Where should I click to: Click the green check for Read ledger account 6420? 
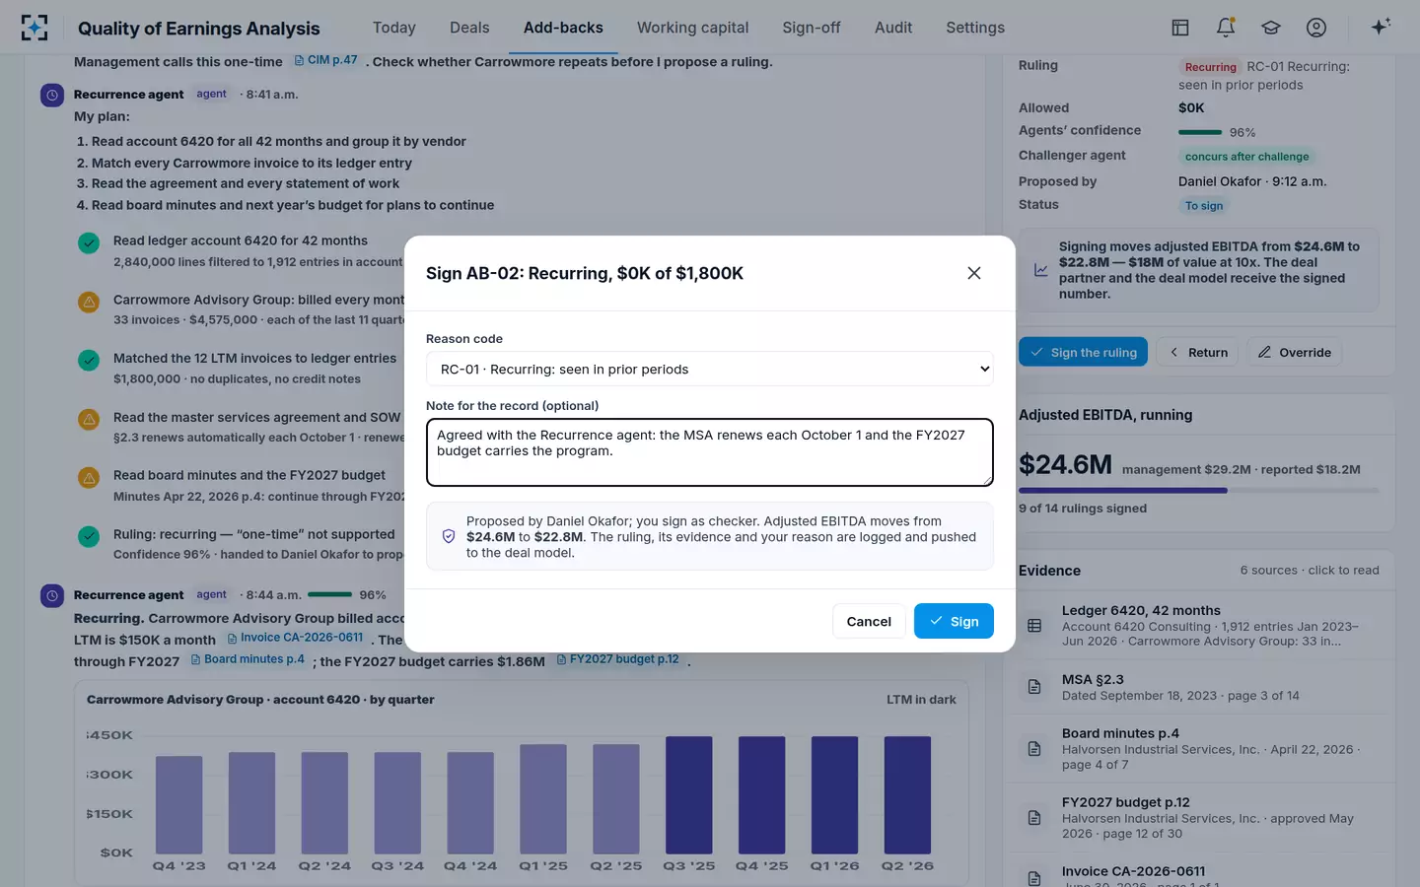(89, 242)
